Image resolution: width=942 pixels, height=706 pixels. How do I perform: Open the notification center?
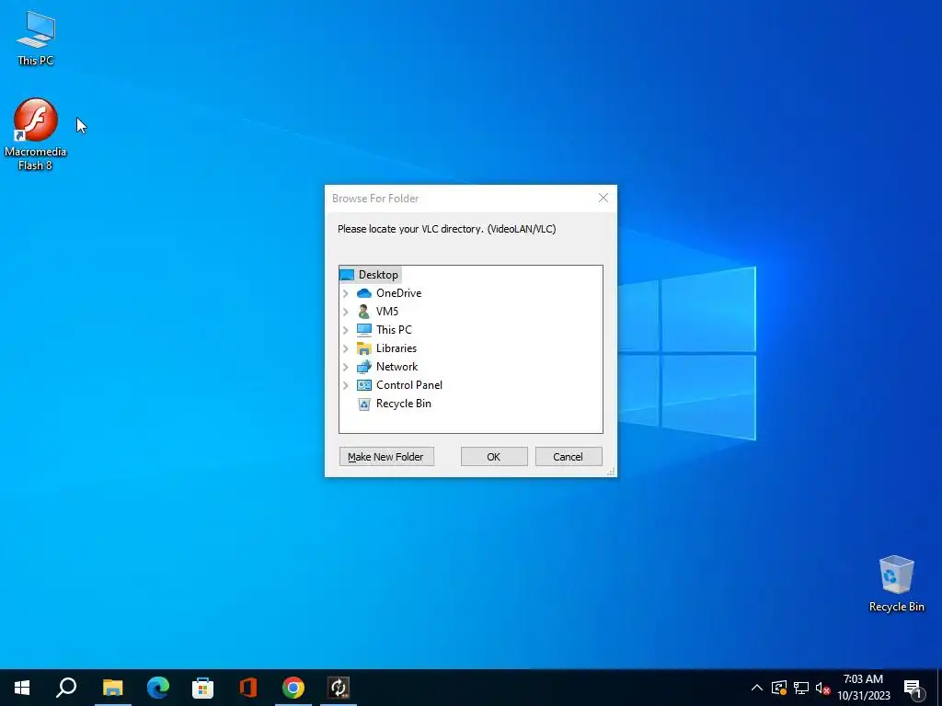coord(913,688)
